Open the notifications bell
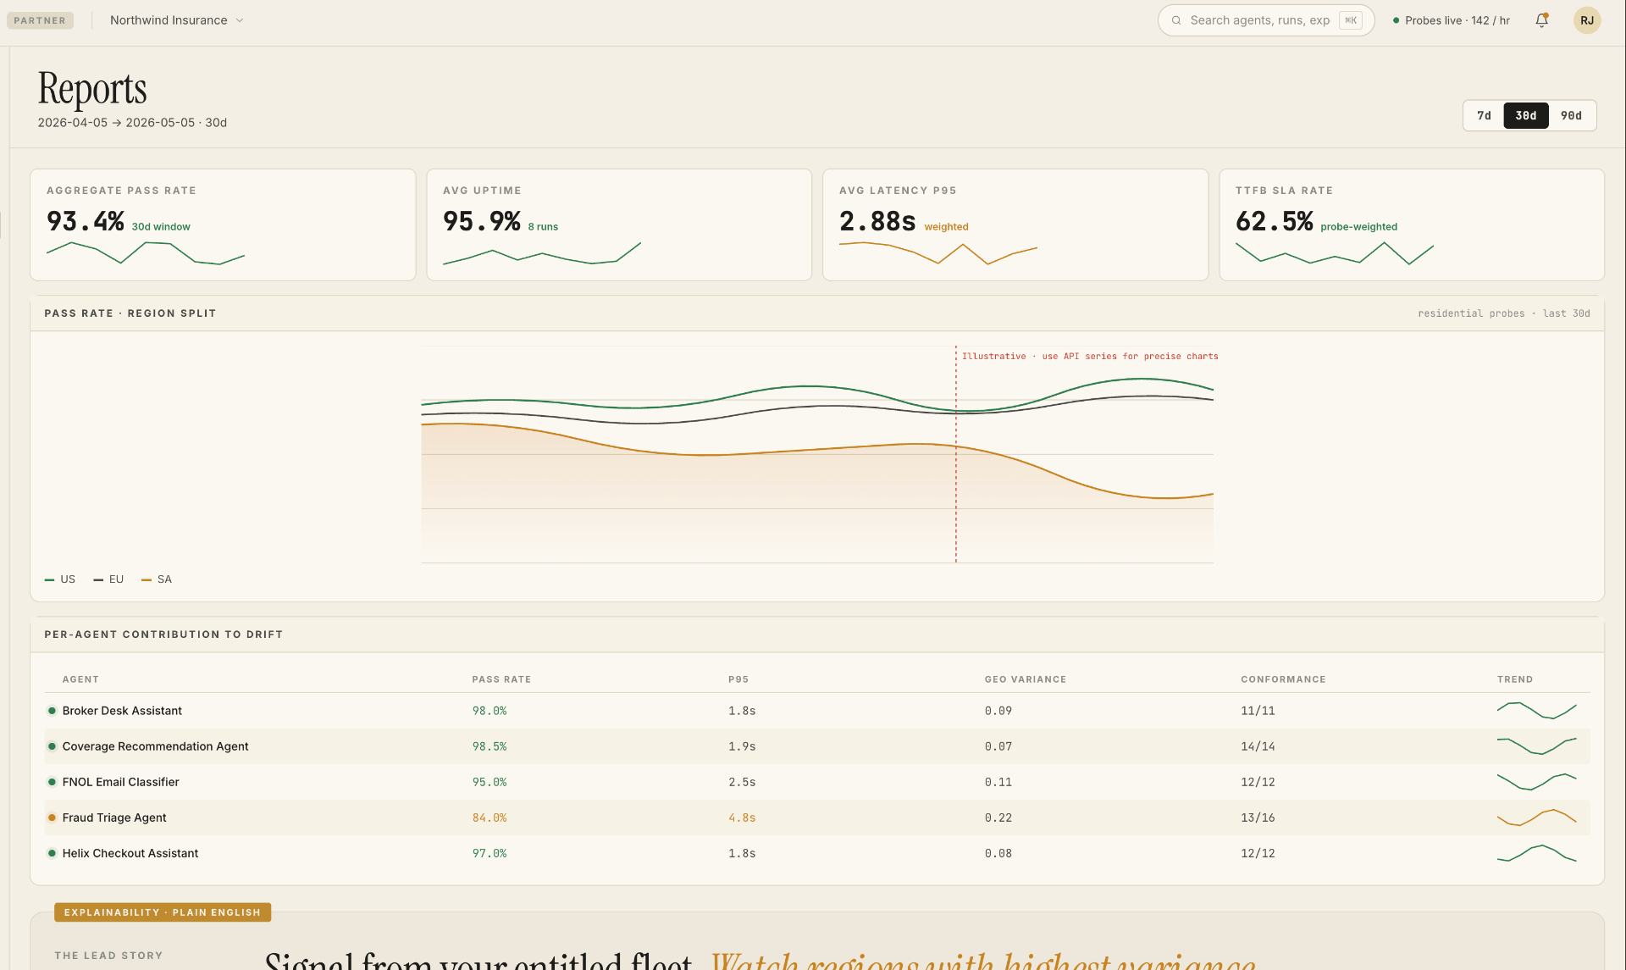This screenshot has height=970, width=1626. click(x=1542, y=20)
